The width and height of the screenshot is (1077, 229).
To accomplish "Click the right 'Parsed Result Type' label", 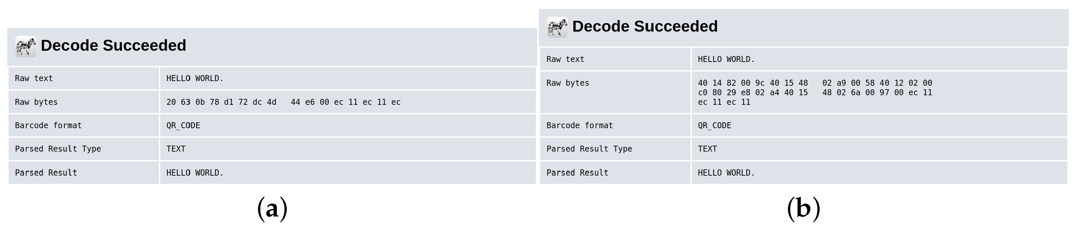I will [589, 149].
